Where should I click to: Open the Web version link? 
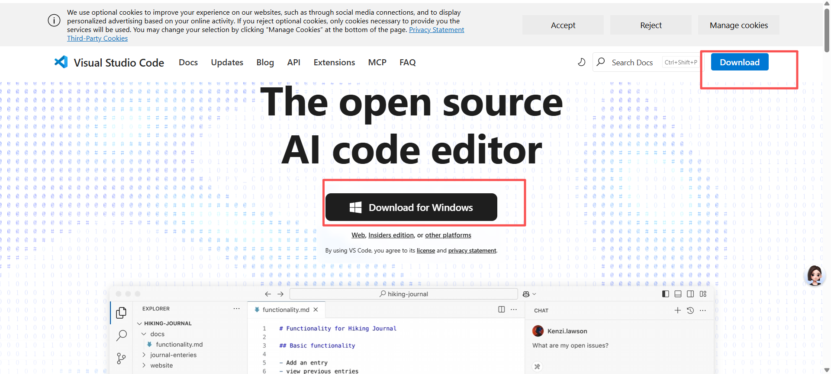[358, 235]
